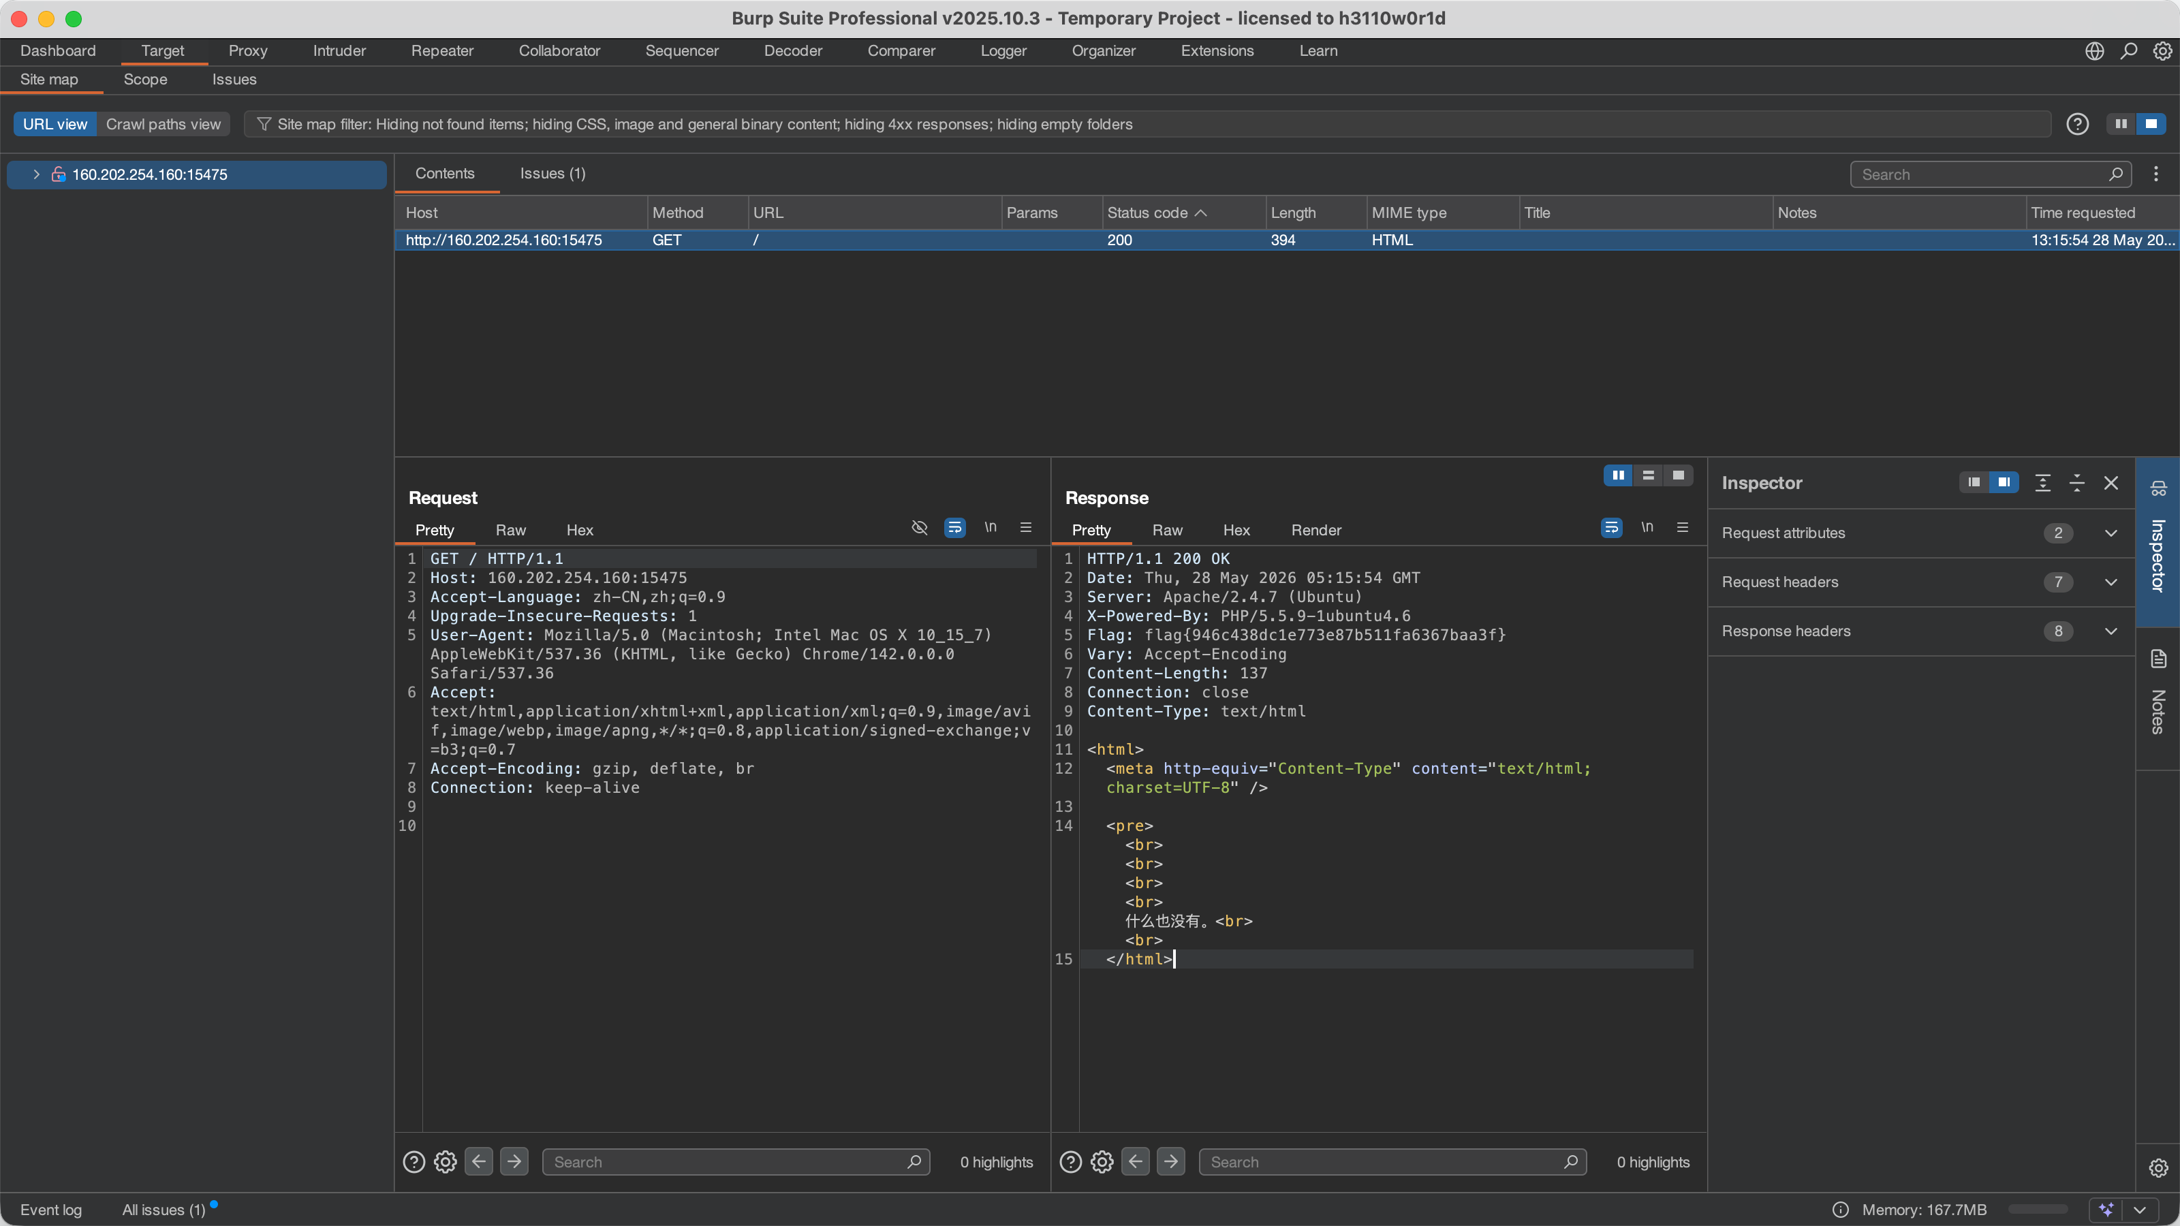Switch response view to Render
The image size is (2180, 1226).
[x=1316, y=531]
